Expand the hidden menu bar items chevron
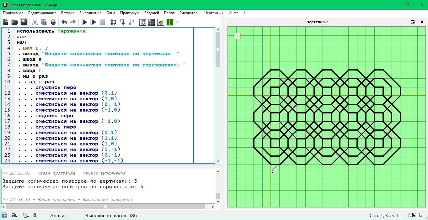 244,13
